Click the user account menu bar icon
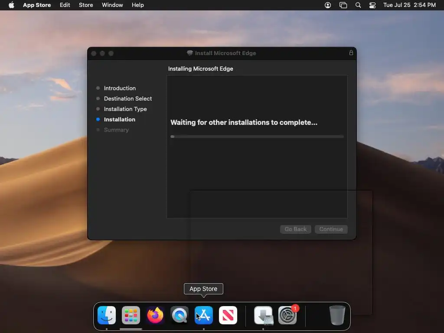 point(328,5)
